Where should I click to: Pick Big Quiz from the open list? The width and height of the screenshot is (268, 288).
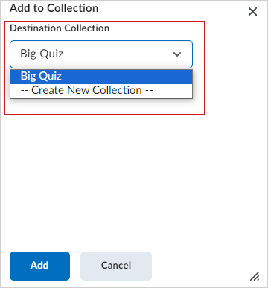click(101, 77)
